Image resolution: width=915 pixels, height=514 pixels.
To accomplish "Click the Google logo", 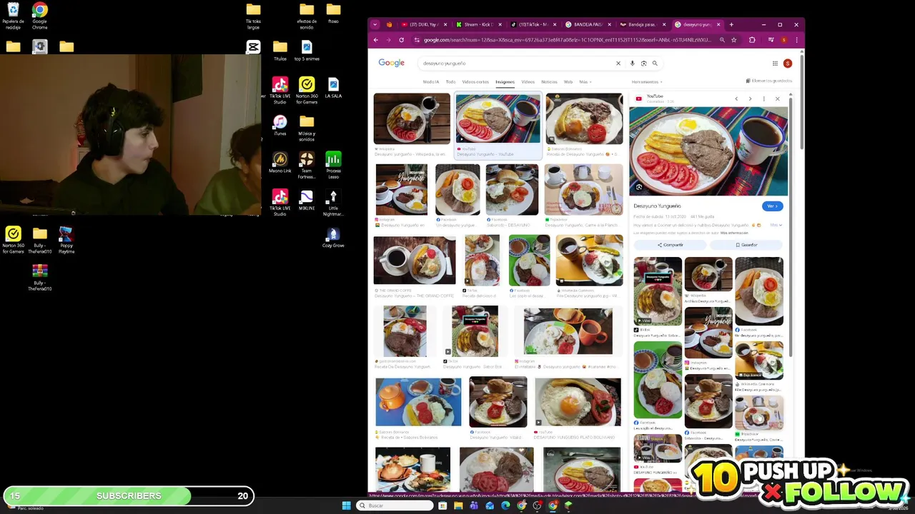I will [x=392, y=63].
